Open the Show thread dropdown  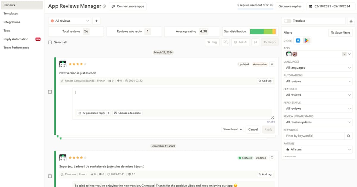tap(233, 129)
